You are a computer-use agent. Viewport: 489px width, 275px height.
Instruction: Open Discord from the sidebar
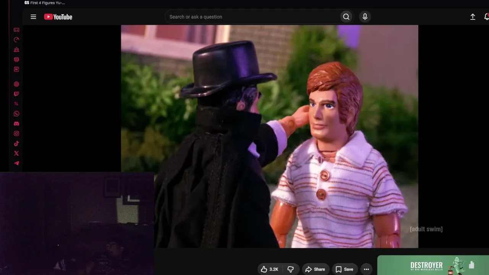click(x=16, y=124)
